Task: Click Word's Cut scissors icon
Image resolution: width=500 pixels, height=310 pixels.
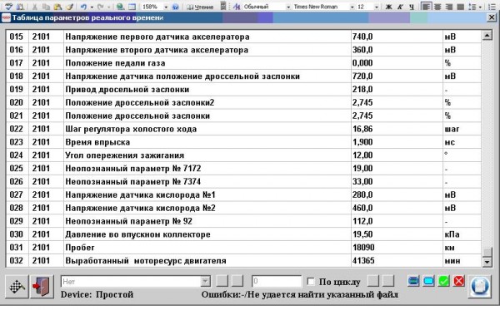Action: 35,7
